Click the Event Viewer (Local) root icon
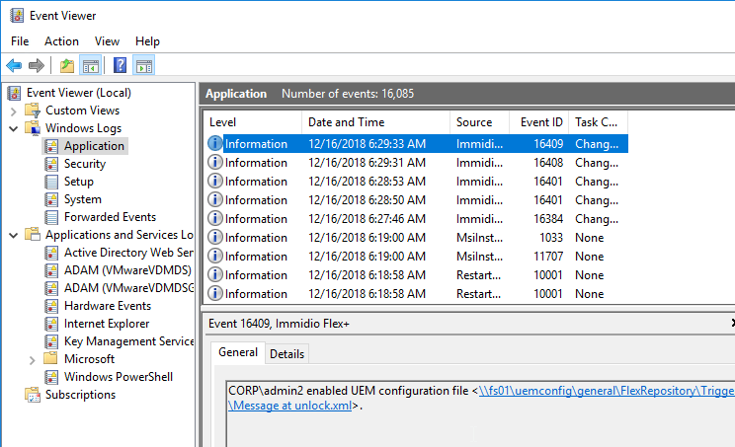This screenshot has width=735, height=447. (15, 93)
